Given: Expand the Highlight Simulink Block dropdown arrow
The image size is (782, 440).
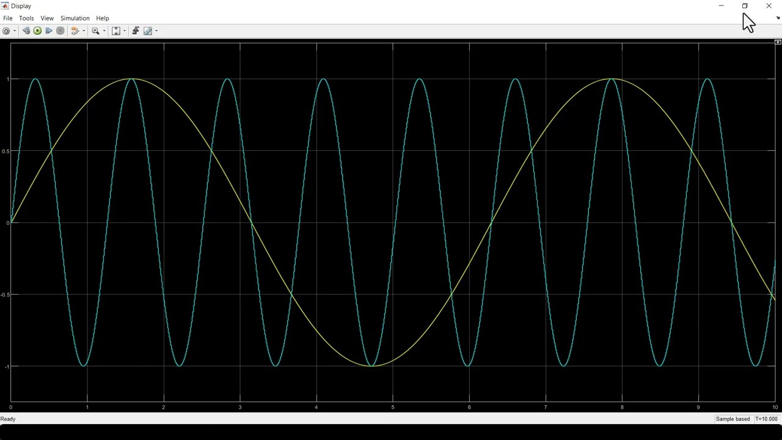Looking at the screenshot, I should [x=84, y=31].
